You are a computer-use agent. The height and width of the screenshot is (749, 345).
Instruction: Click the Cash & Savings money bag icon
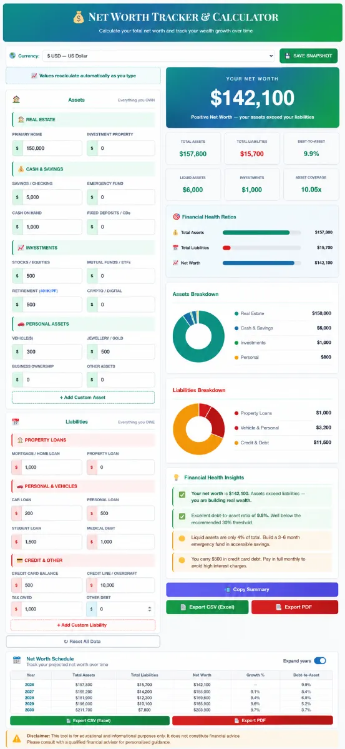21,169
